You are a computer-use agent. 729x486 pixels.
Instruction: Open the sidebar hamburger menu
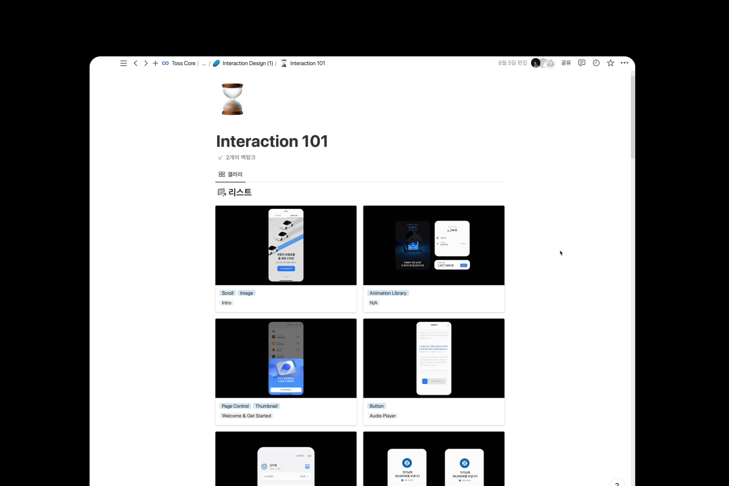[x=123, y=63]
